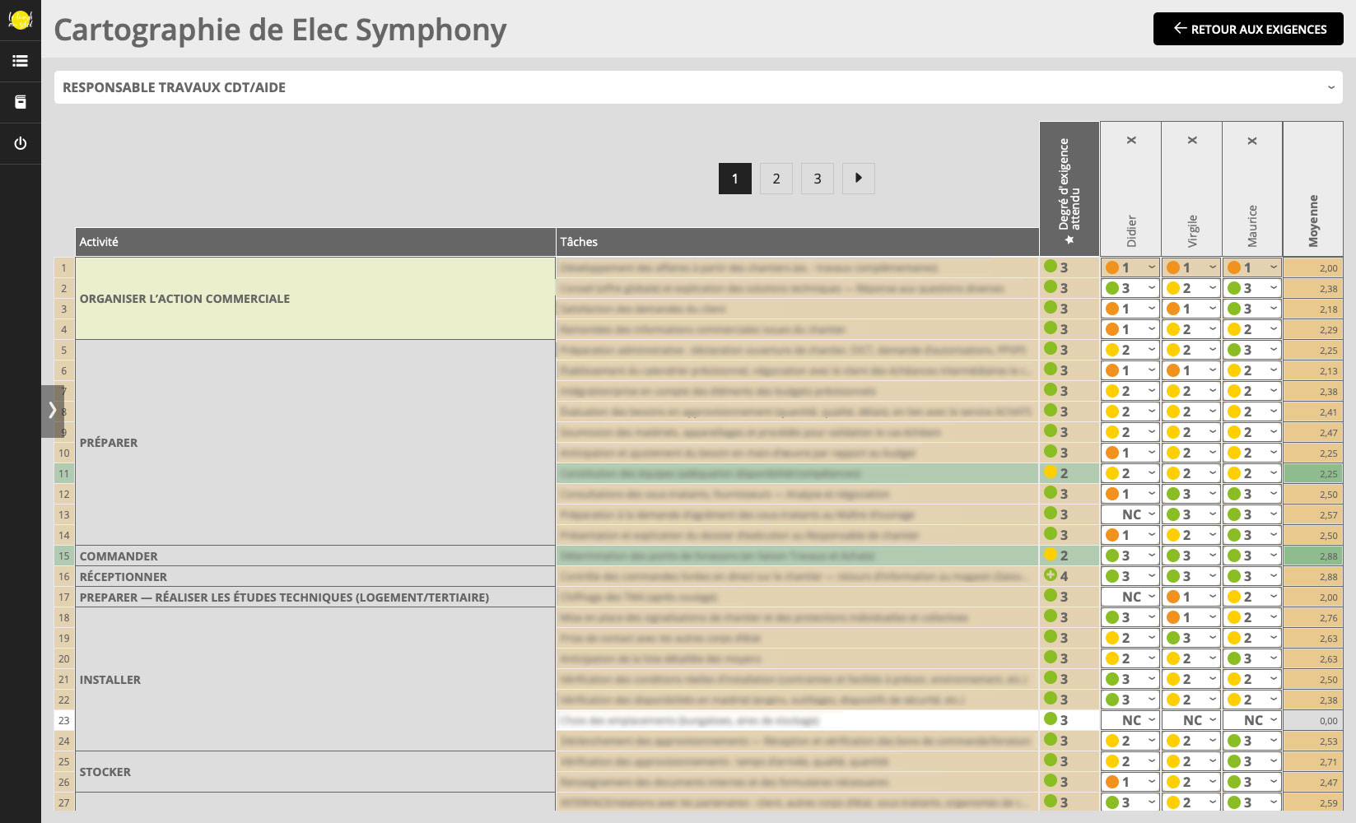This screenshot has height=823, width=1356.
Task: Open Didier's rating dropdown in row 1
Action: (1130, 267)
